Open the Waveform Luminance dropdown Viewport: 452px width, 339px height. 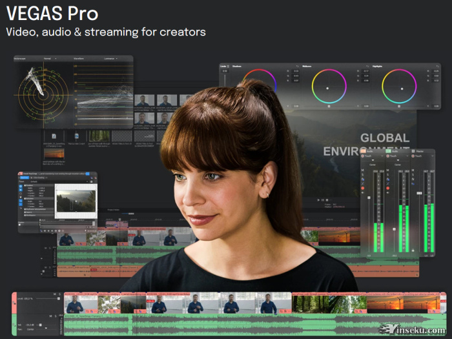click(110, 59)
